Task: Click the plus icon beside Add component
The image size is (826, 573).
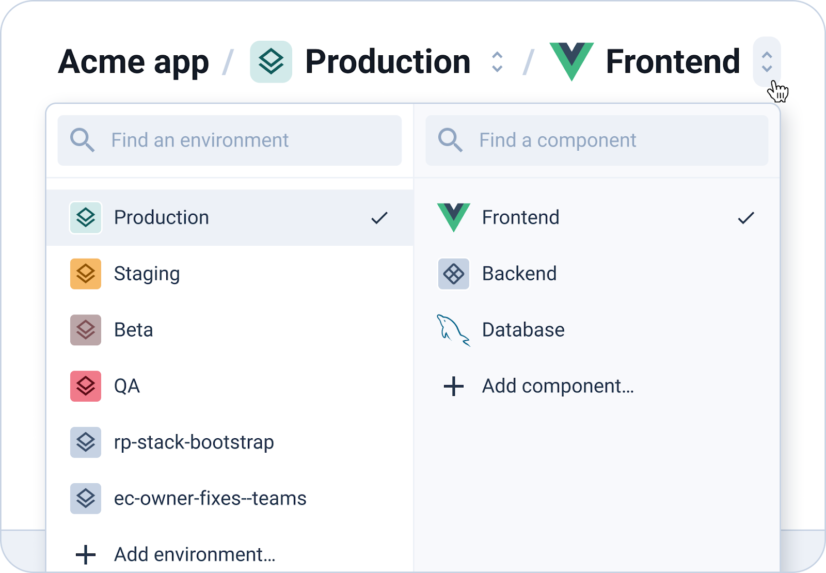Action: [x=454, y=386]
